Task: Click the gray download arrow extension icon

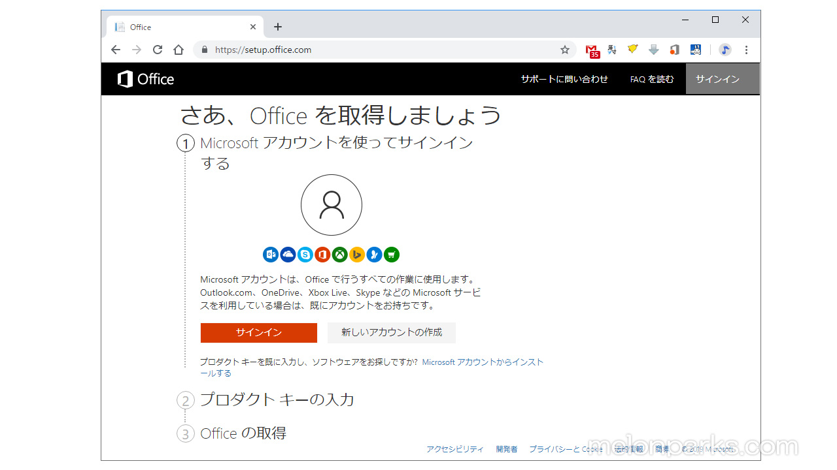Action: (654, 50)
